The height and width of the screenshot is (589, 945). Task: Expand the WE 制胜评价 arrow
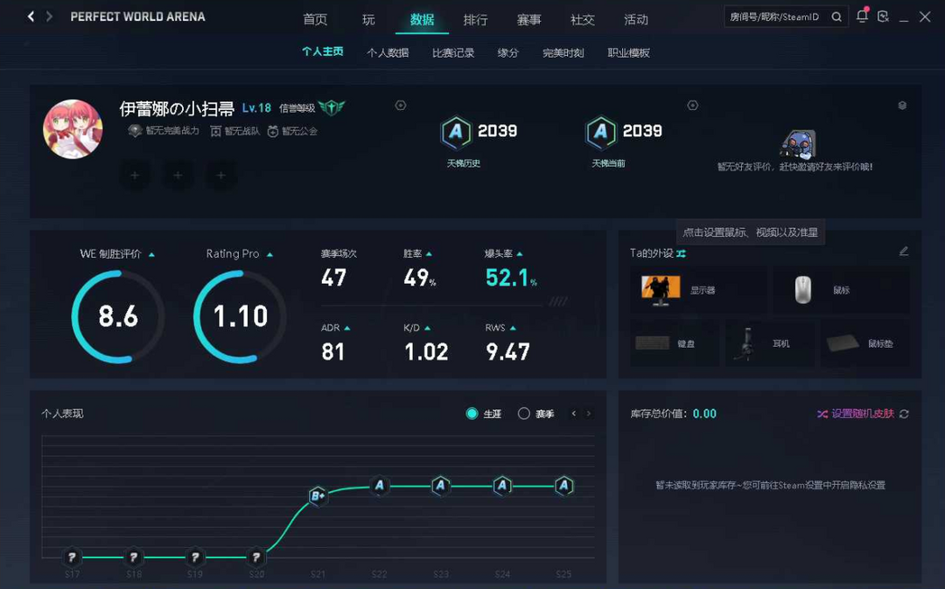(x=152, y=255)
